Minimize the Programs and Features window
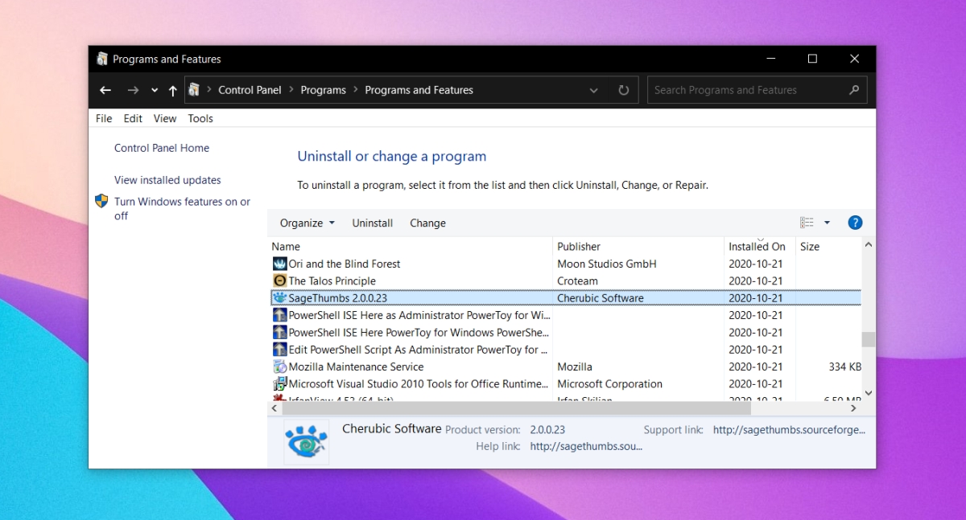Viewport: 966px width, 520px height. 771,59
